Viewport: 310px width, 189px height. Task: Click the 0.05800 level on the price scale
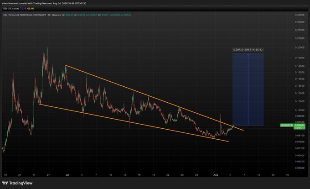(x=300, y=168)
